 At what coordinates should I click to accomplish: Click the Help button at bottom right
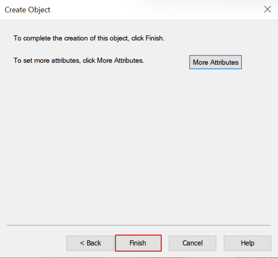point(247,243)
